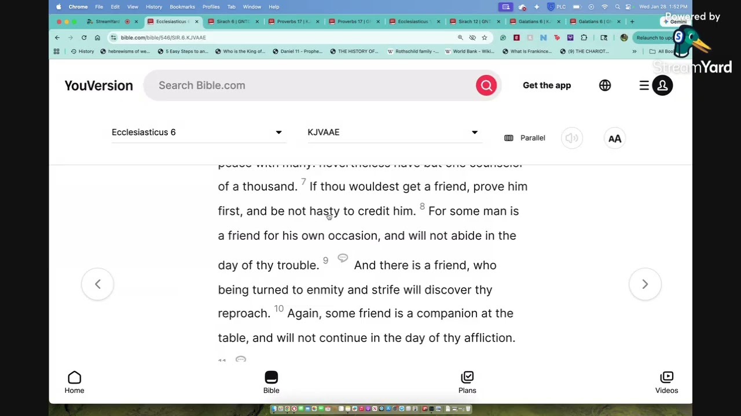This screenshot has width=741, height=416.
Task: Open the Bible navigation icon
Action: click(x=271, y=382)
